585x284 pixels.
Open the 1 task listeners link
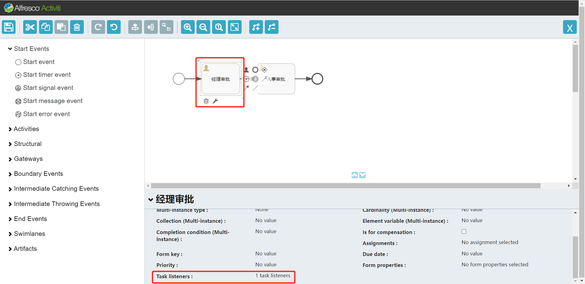[272, 275]
